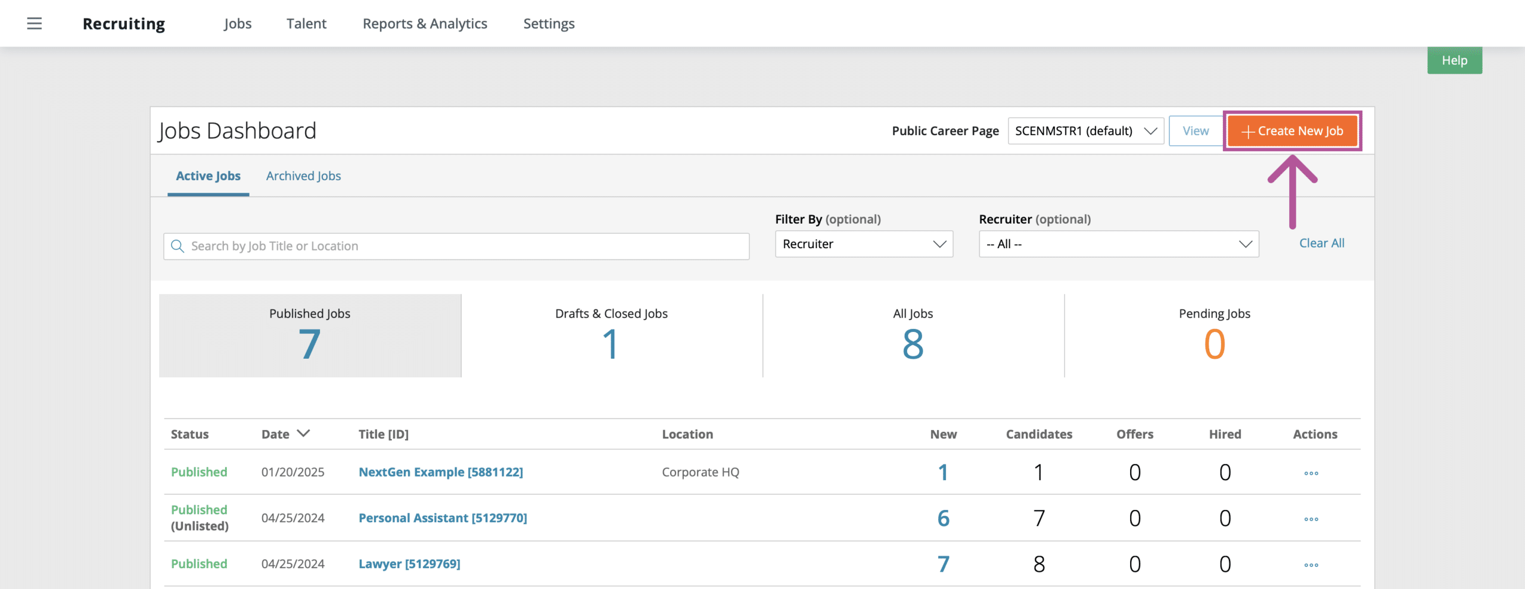This screenshot has width=1525, height=589.
Task: Click Published (Unlisted) status text
Action: coord(200,518)
